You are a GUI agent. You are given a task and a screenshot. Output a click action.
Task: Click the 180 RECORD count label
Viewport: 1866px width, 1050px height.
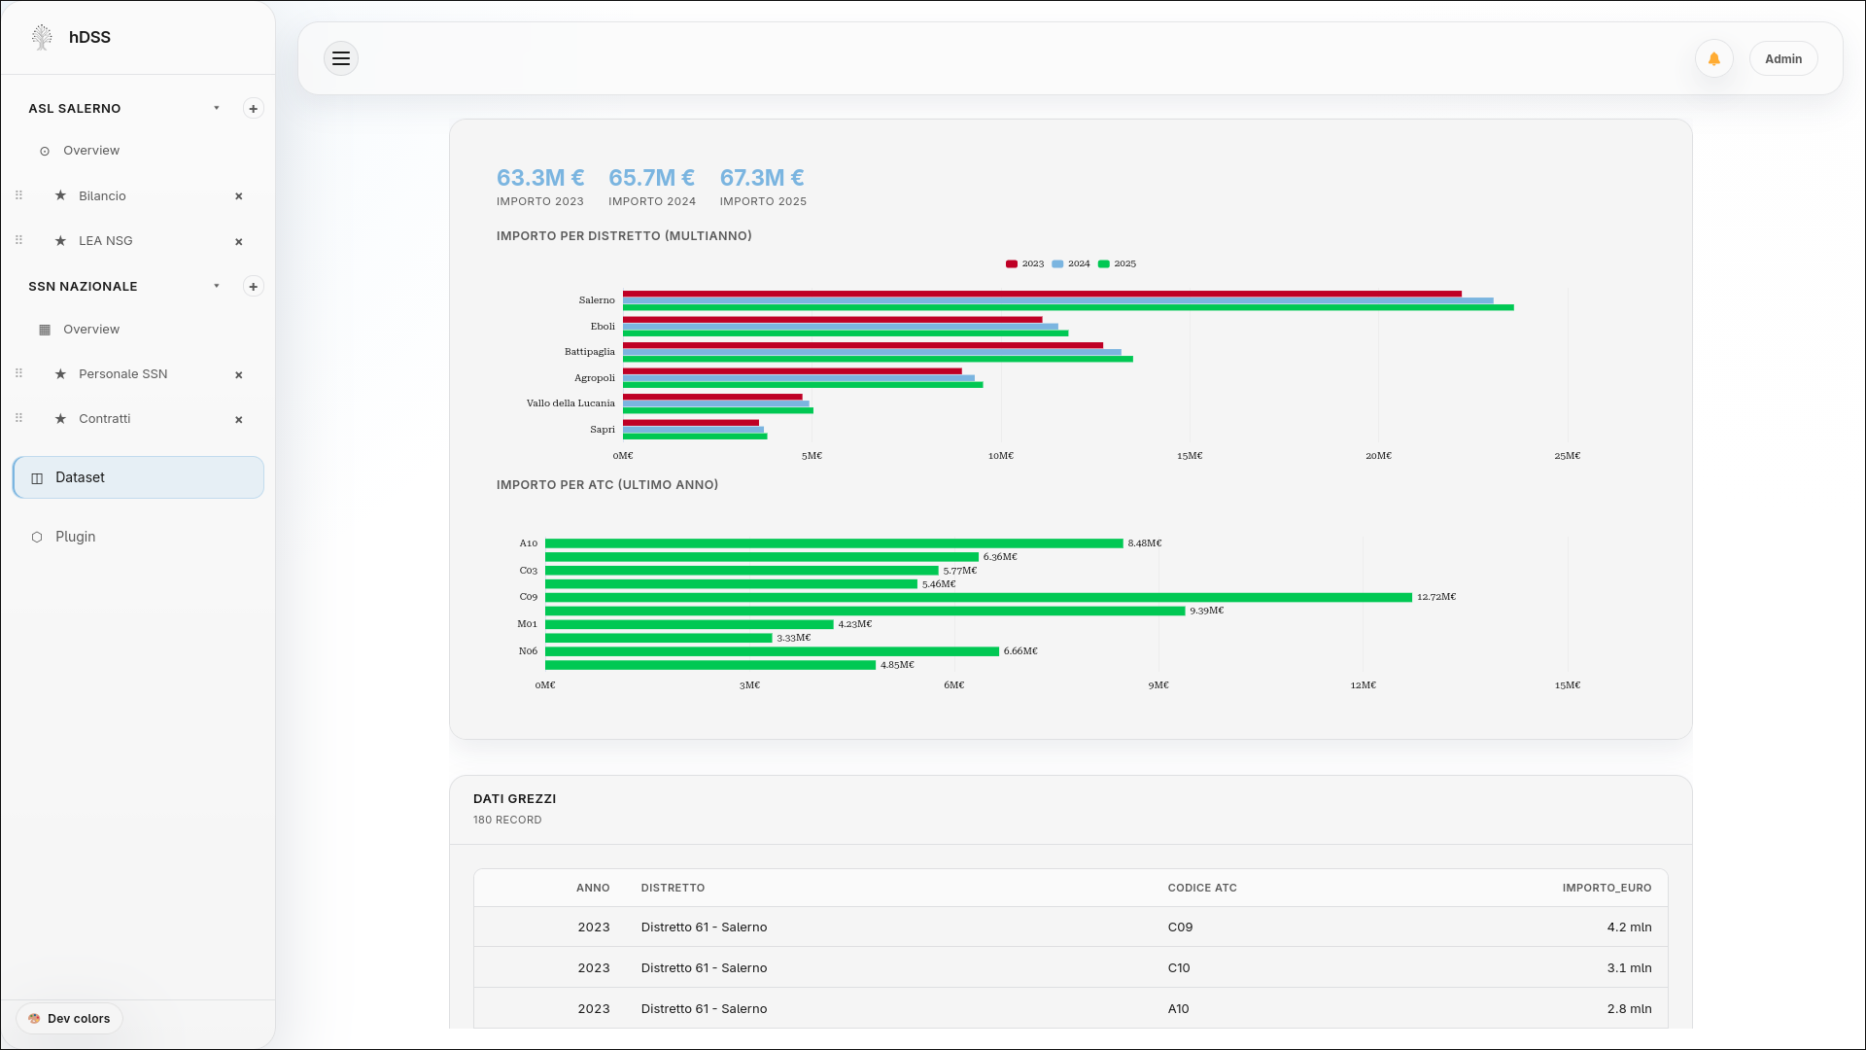507,820
